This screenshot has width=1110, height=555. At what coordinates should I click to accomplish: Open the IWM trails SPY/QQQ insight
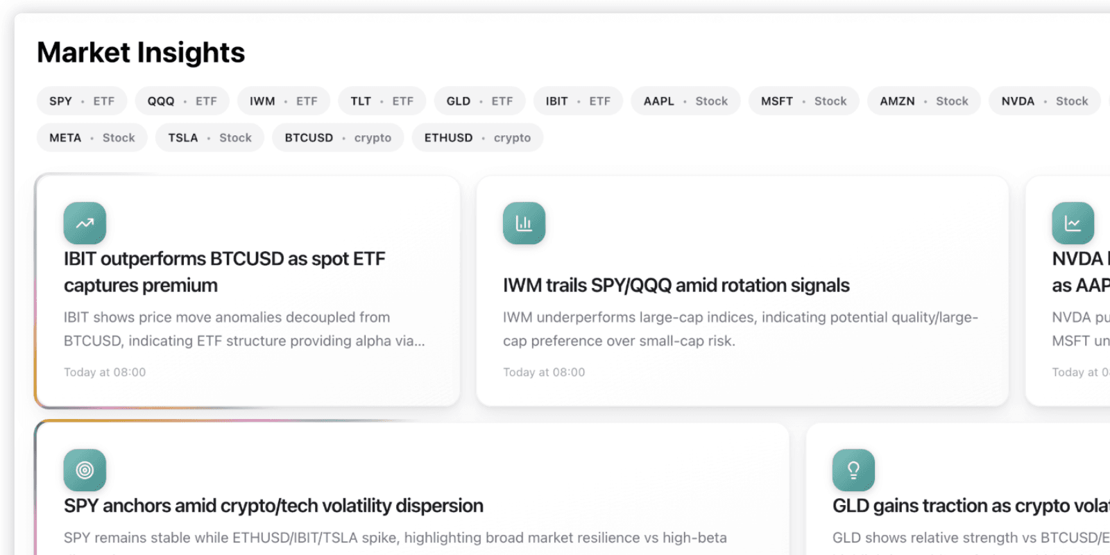742,290
